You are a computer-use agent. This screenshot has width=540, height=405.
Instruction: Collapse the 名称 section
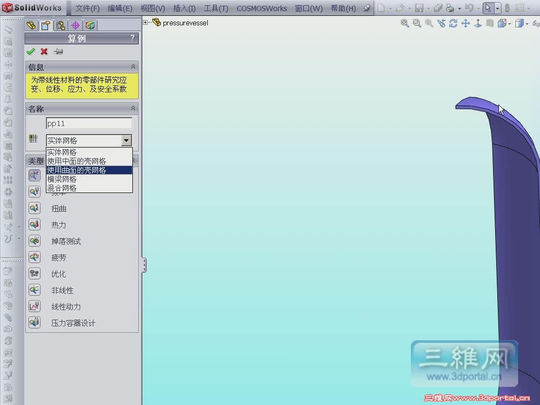133,109
